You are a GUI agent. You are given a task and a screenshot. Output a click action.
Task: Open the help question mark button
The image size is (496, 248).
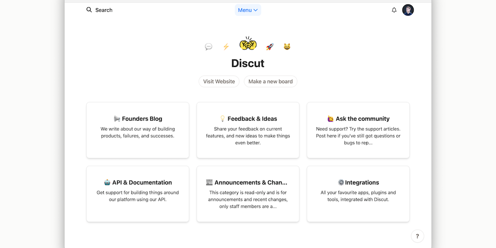[417, 236]
